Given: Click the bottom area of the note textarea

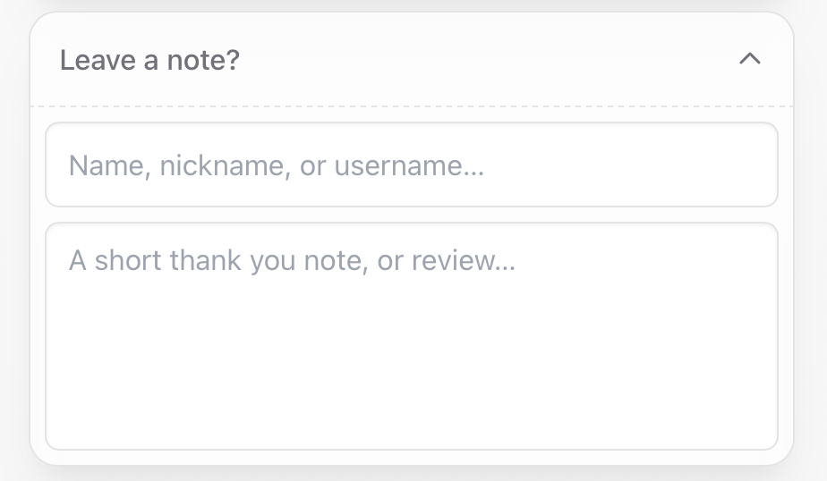Looking at the screenshot, I should point(412,425).
